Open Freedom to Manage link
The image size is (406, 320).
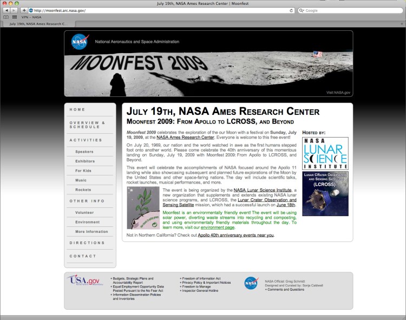(x=197, y=286)
